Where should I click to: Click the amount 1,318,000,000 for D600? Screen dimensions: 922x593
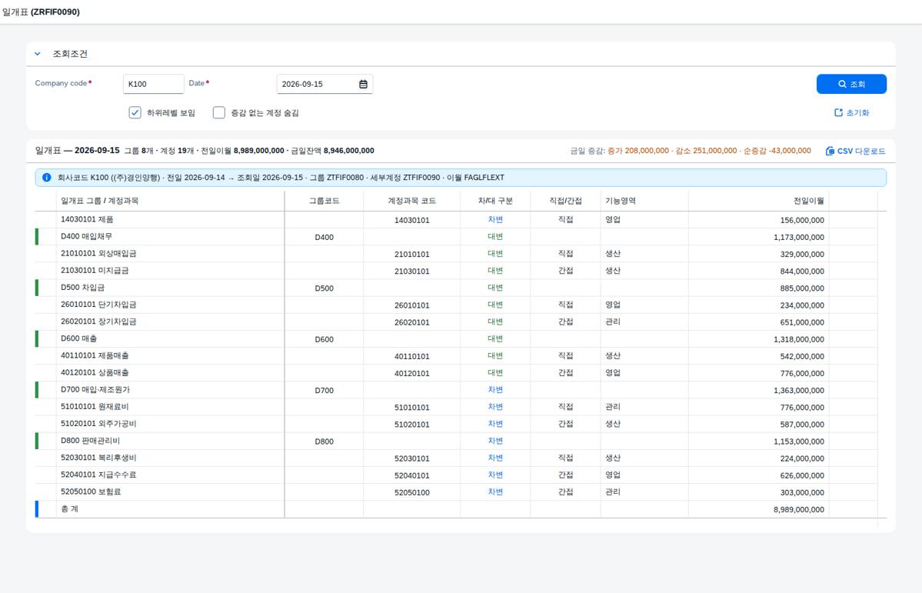pyautogui.click(x=798, y=339)
